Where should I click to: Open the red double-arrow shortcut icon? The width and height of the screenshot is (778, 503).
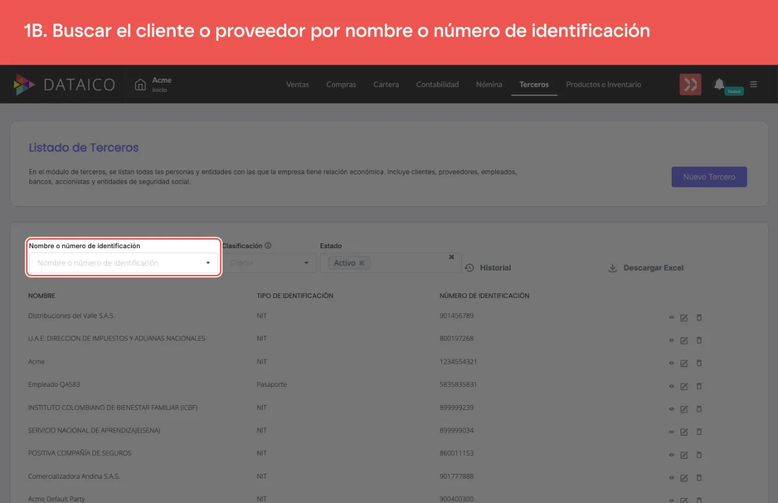(690, 85)
